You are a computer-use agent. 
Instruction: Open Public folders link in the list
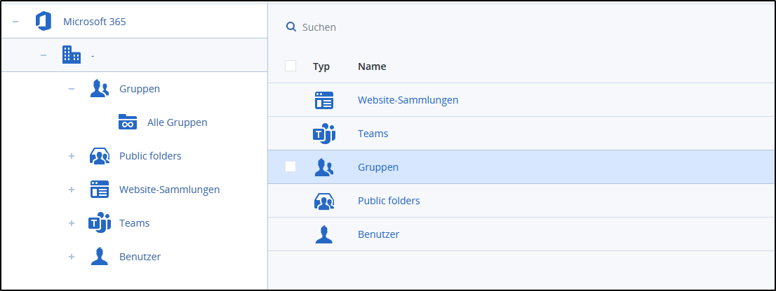[389, 201]
